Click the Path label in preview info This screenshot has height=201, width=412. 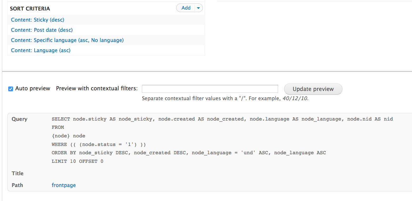click(x=17, y=185)
